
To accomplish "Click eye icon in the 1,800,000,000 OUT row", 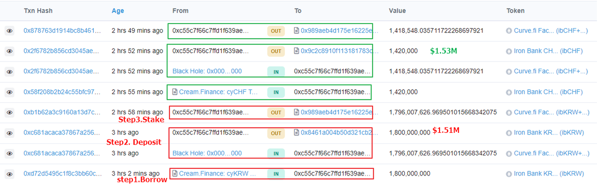I will click(9, 133).
